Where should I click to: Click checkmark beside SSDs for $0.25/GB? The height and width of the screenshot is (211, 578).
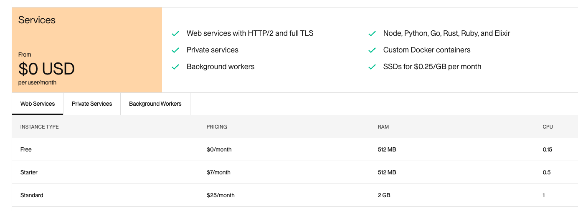(x=372, y=67)
